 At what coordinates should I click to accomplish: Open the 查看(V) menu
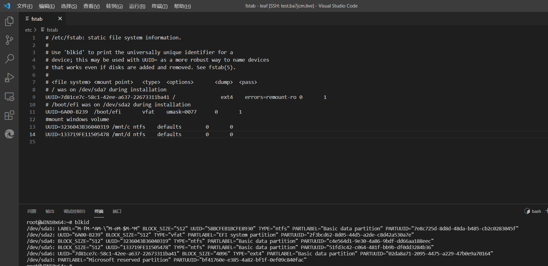pyautogui.click(x=91, y=6)
